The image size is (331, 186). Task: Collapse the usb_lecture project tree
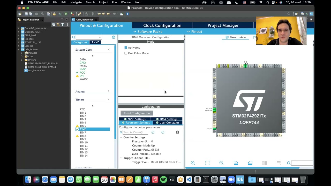(x=18, y=49)
